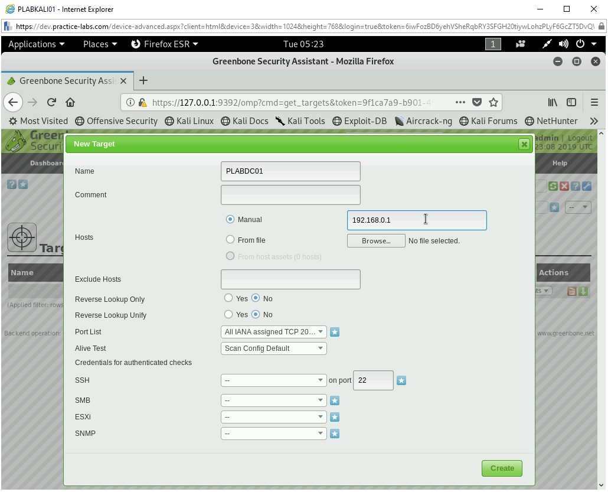This screenshot has height=492, width=608.
Task: Reload the page in Firefox
Action: (51, 102)
